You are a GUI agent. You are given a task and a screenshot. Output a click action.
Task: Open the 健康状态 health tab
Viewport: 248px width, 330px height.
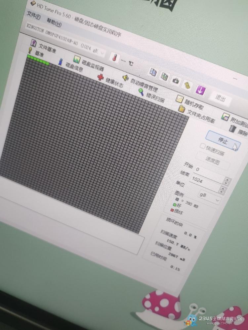tap(110, 81)
